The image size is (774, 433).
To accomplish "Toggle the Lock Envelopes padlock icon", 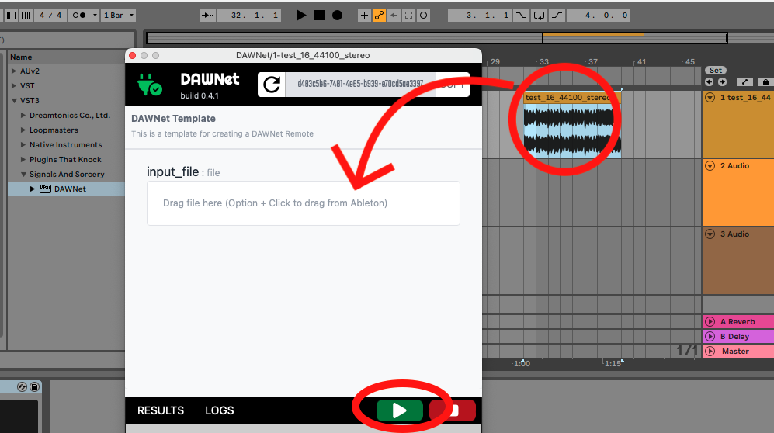I will tap(765, 81).
